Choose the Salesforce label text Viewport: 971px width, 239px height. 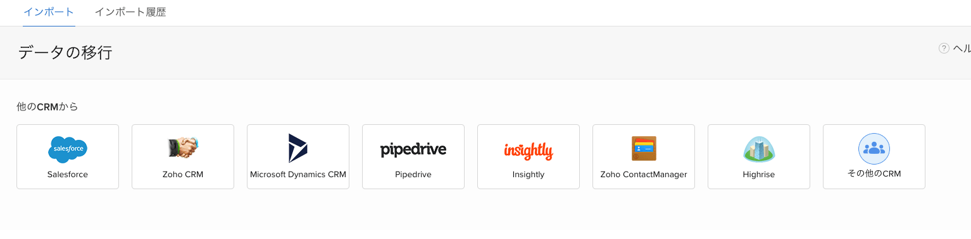(68, 175)
